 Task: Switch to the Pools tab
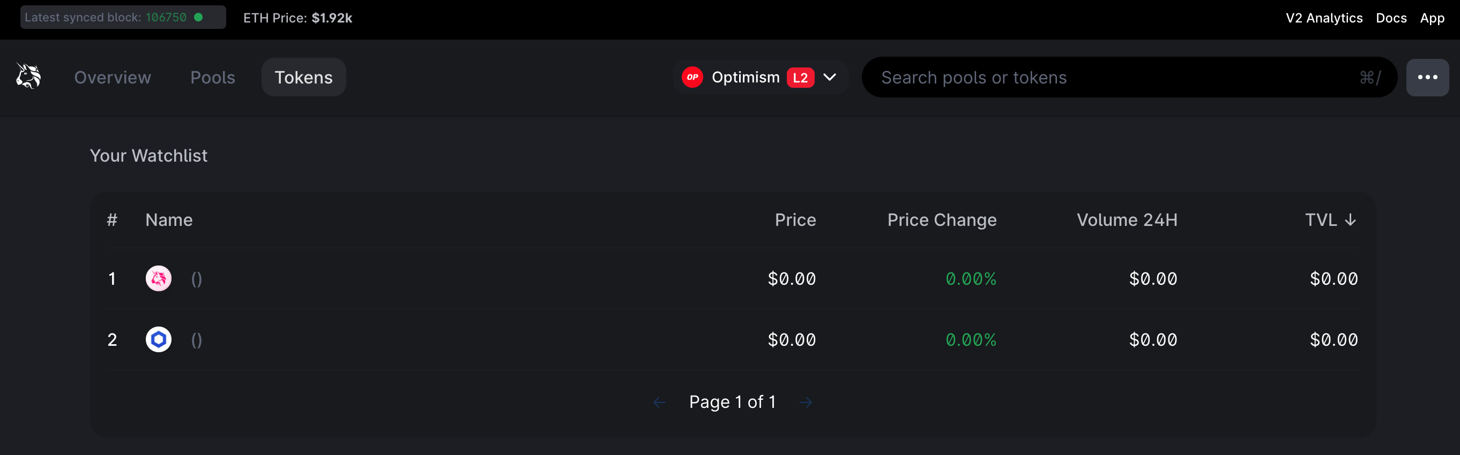[213, 78]
